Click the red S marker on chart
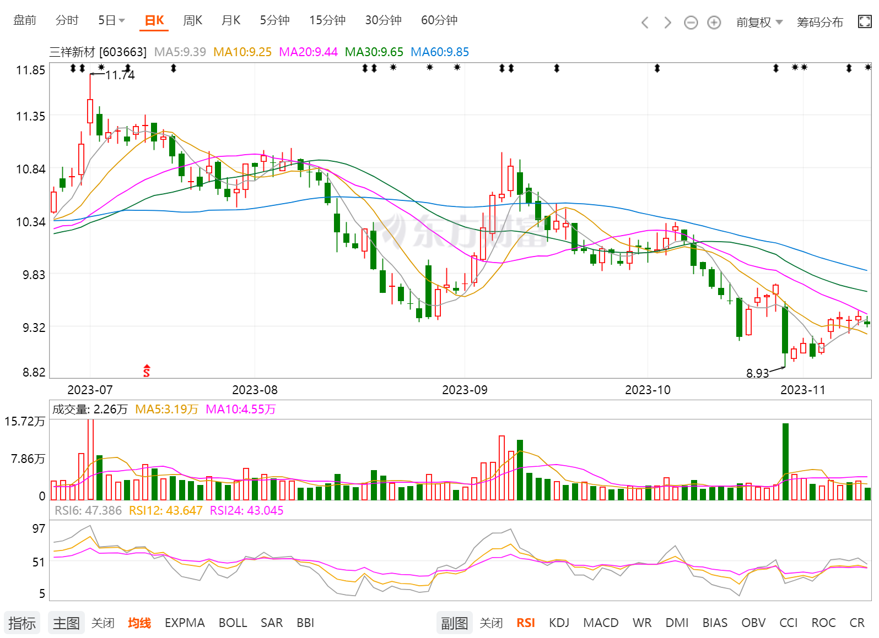Viewport: 879px width, 638px height. (147, 370)
